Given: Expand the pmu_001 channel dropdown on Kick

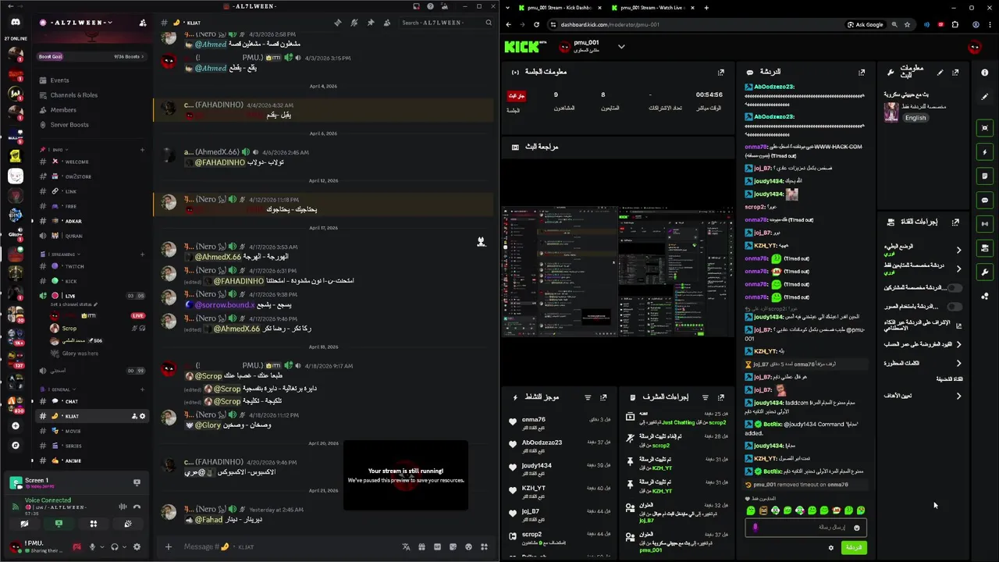Looking at the screenshot, I should [x=621, y=47].
